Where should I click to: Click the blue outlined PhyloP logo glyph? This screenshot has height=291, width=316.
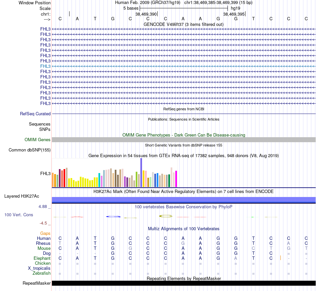point(113,217)
